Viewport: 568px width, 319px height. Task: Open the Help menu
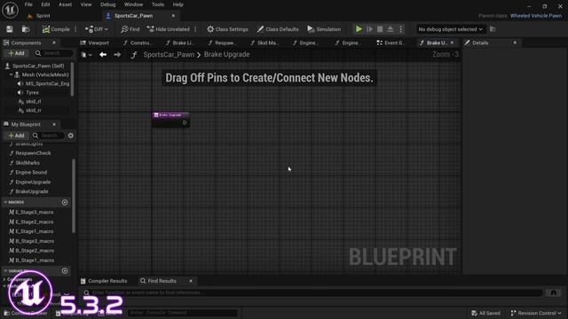click(177, 4)
